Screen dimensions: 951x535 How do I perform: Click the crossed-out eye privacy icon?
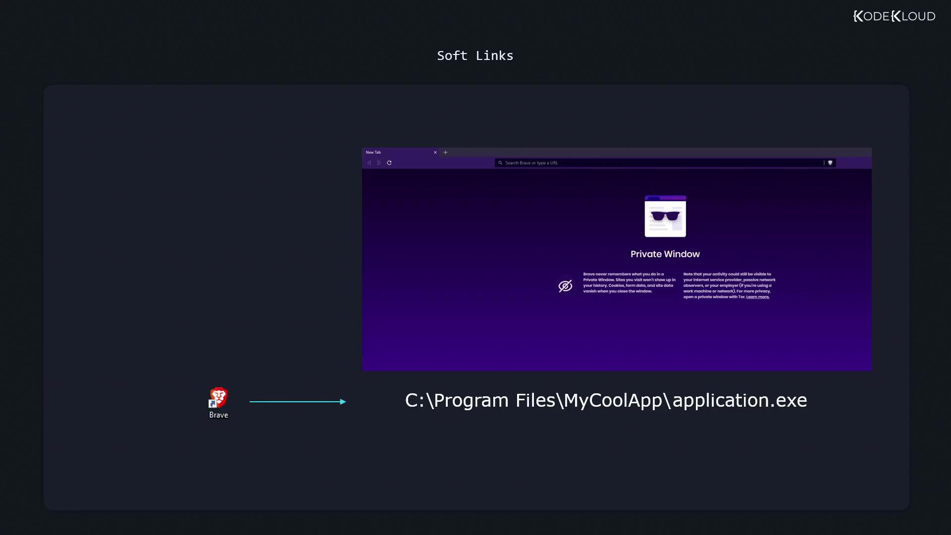tap(565, 286)
